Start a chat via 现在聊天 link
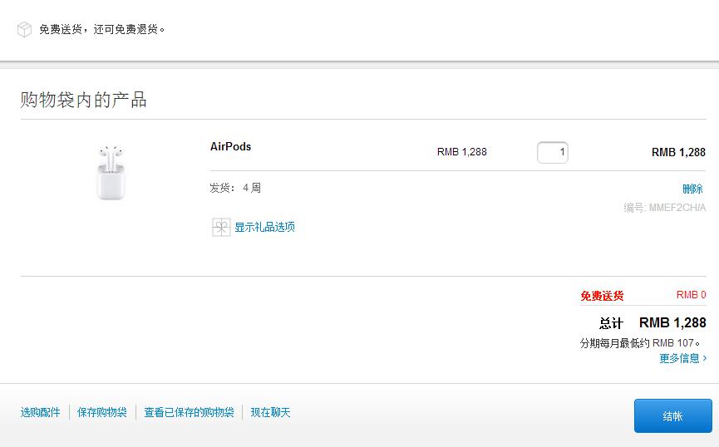The image size is (719, 447). click(270, 412)
